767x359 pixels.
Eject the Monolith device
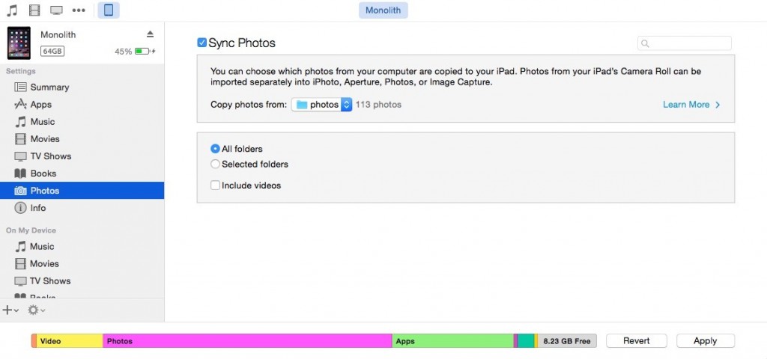(x=150, y=34)
